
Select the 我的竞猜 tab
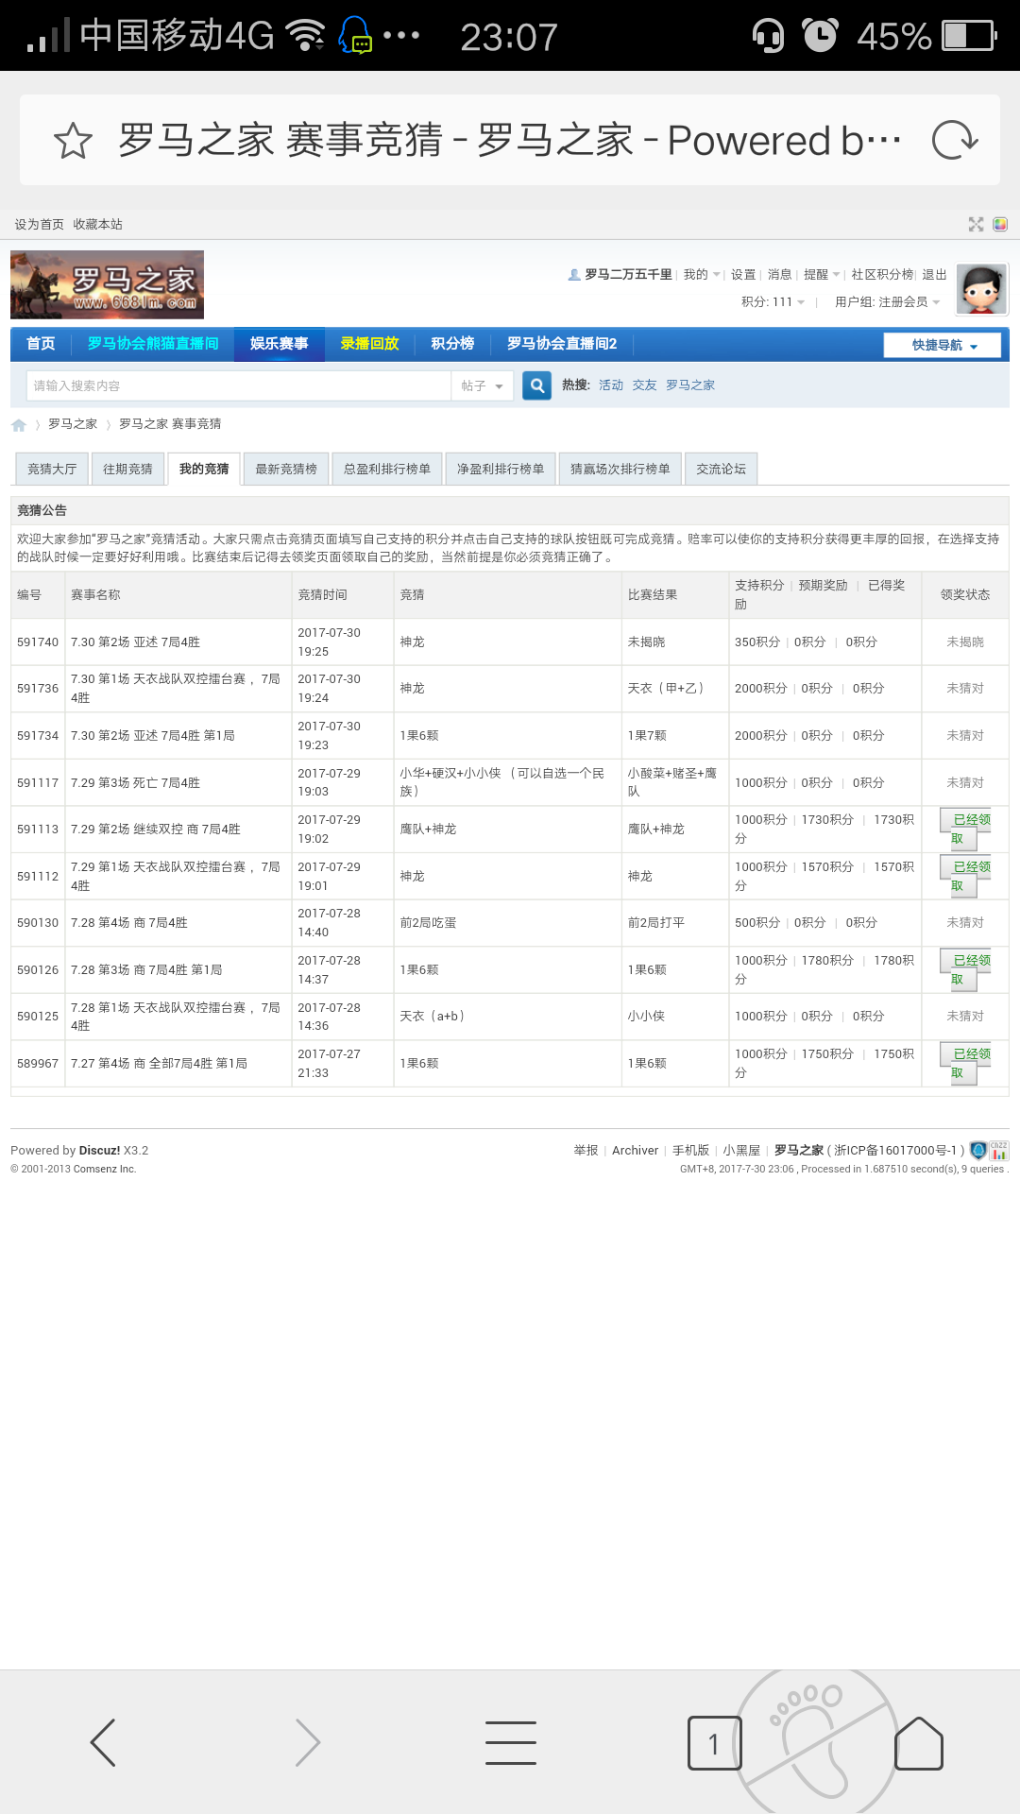204,469
